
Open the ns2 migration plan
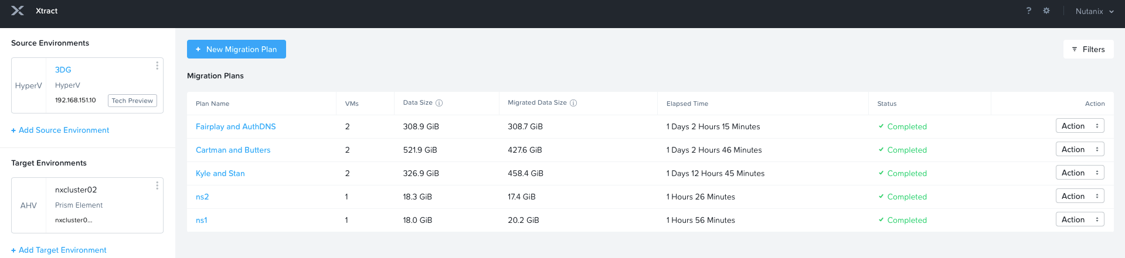pyautogui.click(x=202, y=197)
